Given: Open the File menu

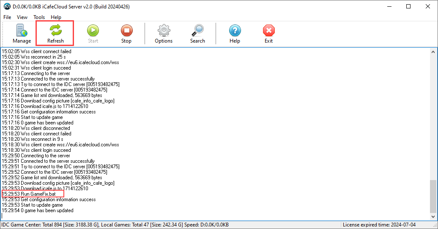Looking at the screenshot, I should pyautogui.click(x=7, y=17).
